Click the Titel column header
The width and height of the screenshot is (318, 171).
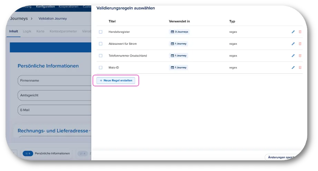pyautogui.click(x=112, y=21)
